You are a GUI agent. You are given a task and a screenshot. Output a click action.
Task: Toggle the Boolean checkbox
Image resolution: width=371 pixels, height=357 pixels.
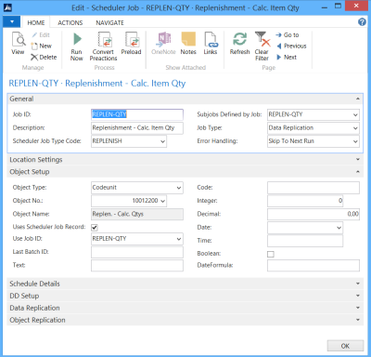pyautogui.click(x=271, y=254)
